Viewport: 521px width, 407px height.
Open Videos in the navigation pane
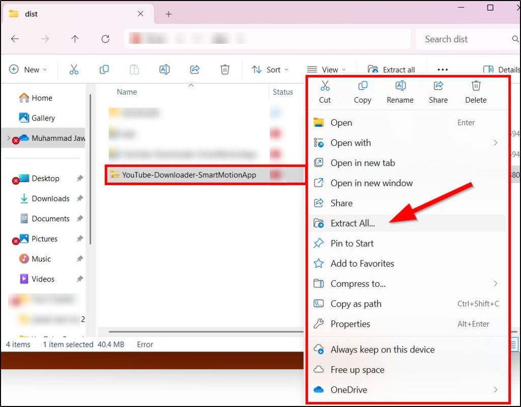tap(37, 279)
